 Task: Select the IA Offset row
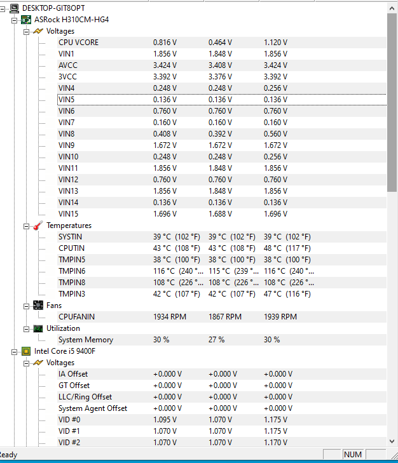[222, 374]
